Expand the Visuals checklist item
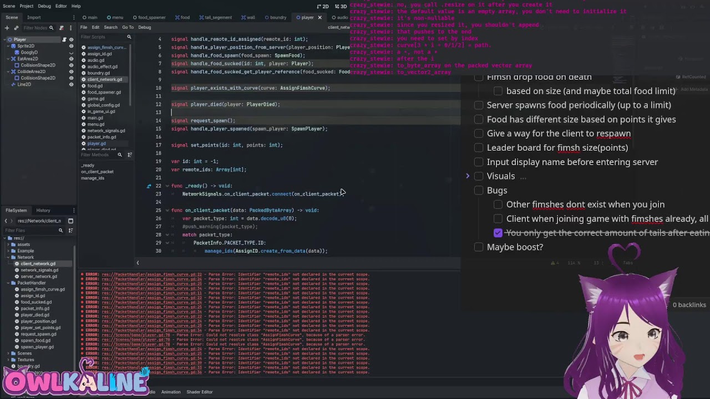710x399 pixels. (468, 176)
